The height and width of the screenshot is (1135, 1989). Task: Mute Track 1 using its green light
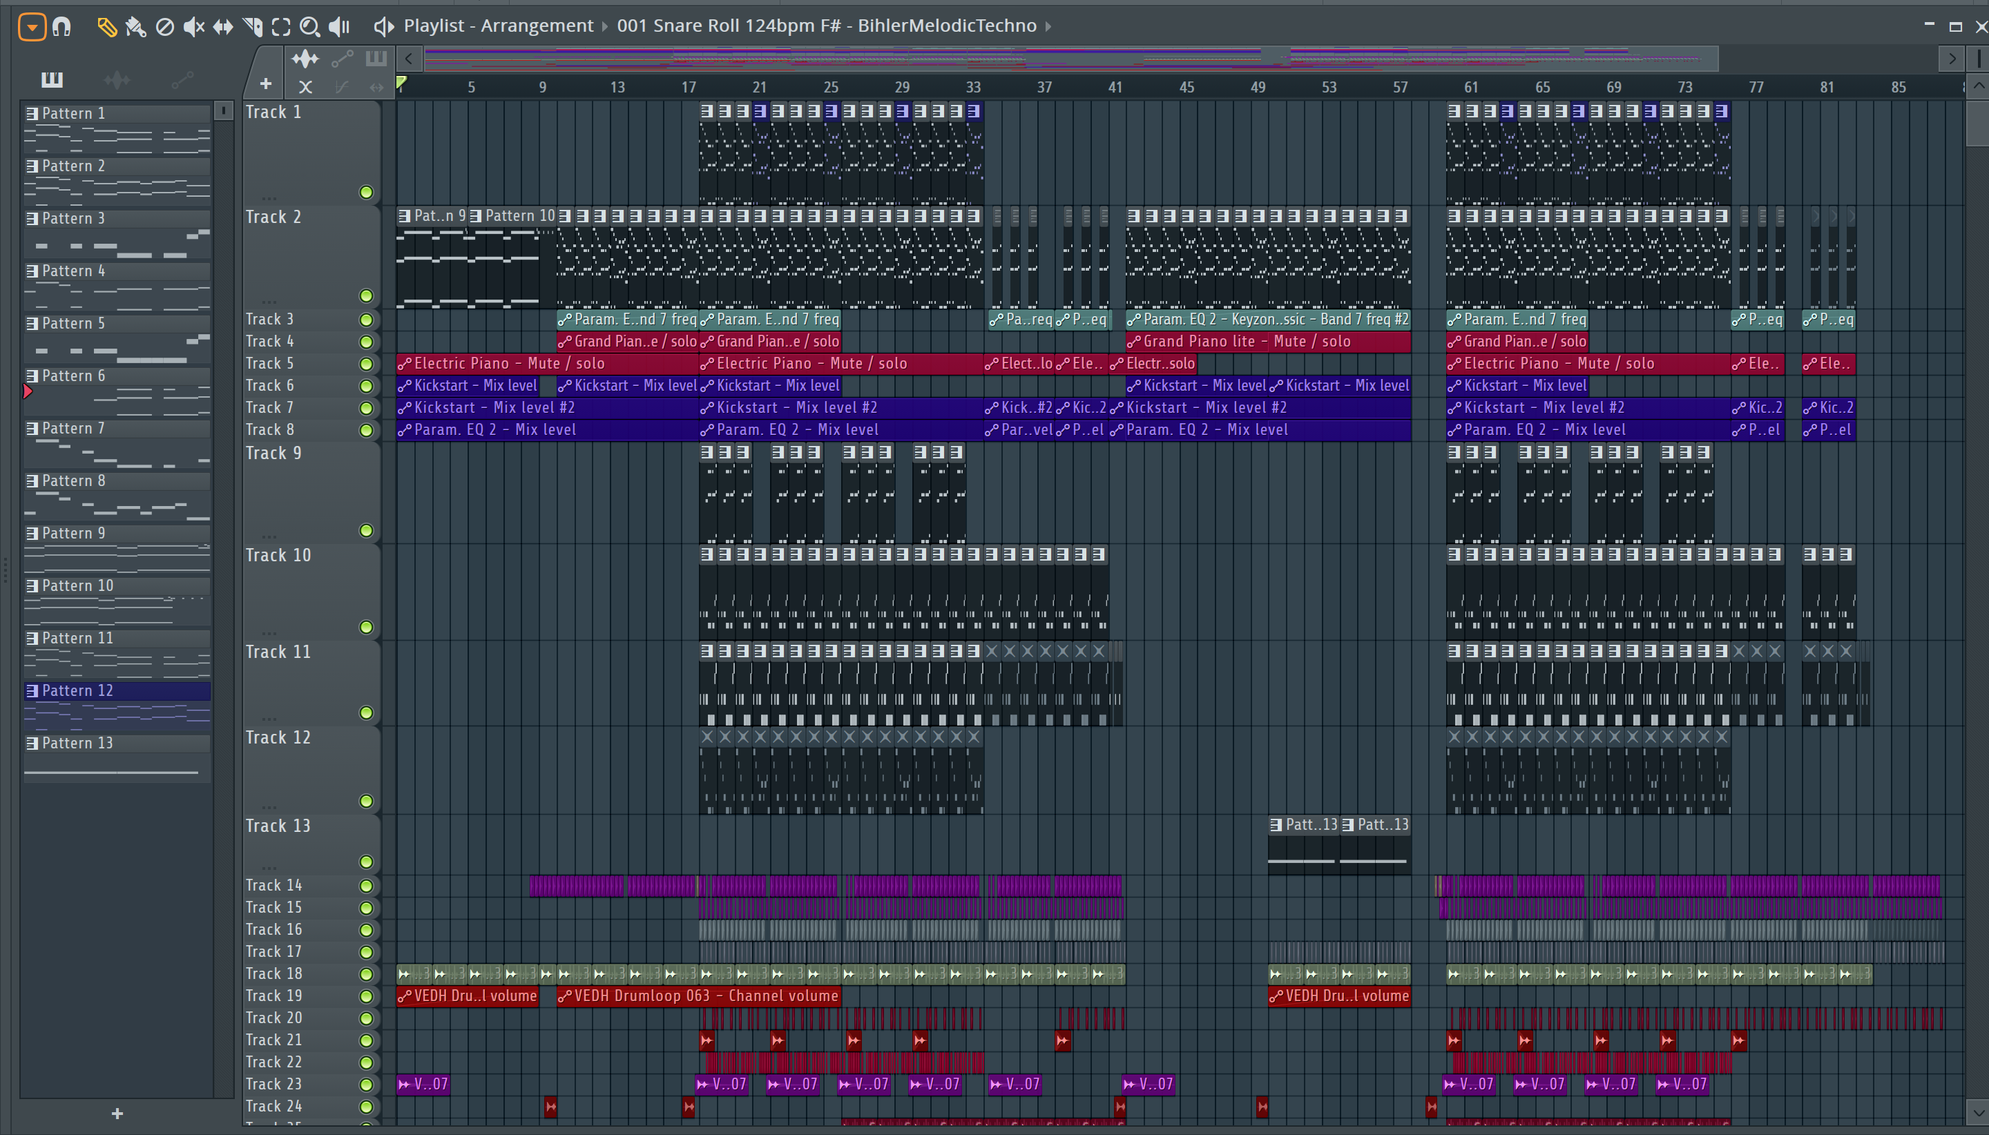coord(365,193)
